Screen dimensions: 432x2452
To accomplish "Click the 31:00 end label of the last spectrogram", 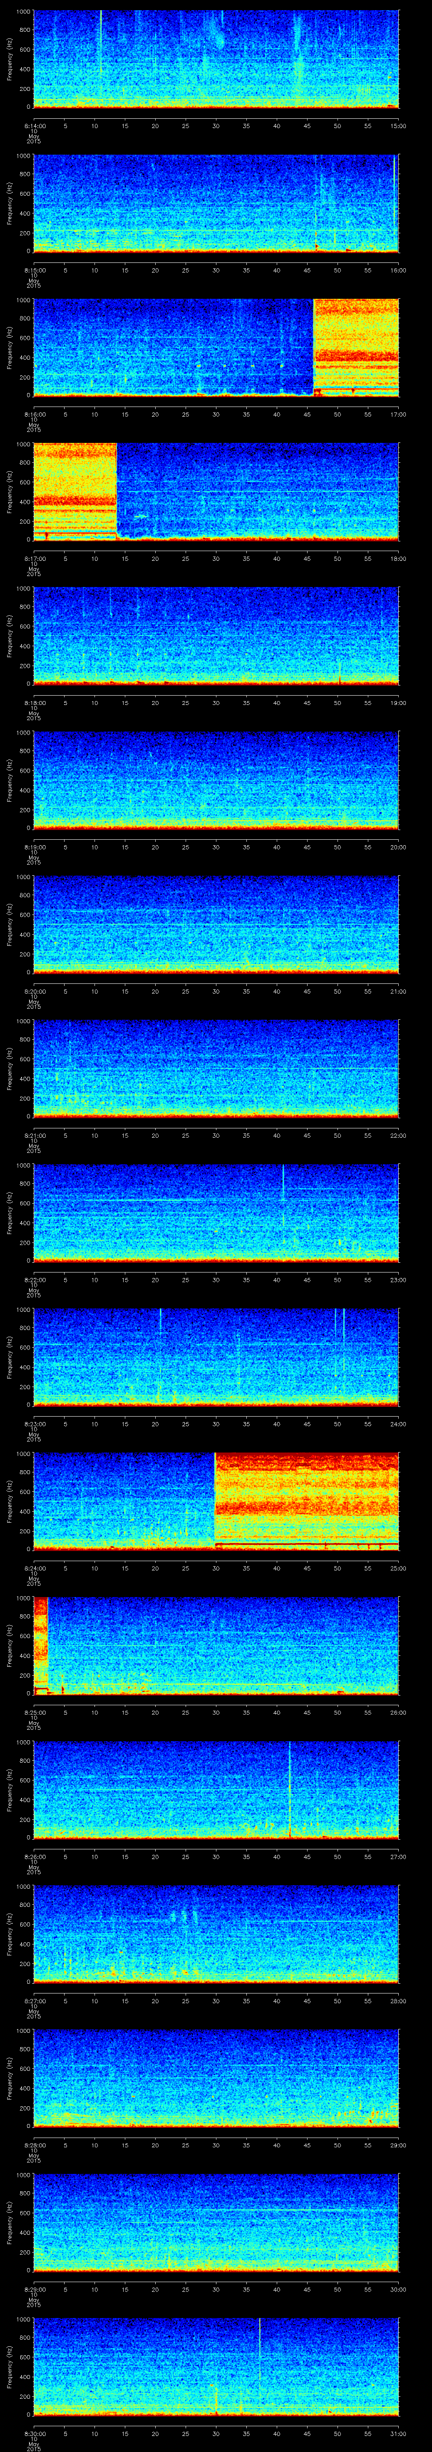I will click(x=399, y=2433).
